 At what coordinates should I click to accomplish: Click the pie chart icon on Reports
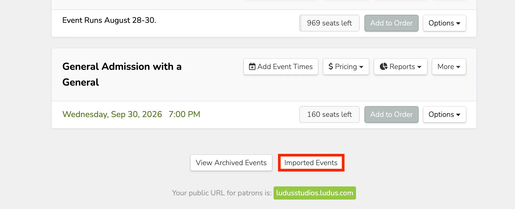(x=384, y=66)
